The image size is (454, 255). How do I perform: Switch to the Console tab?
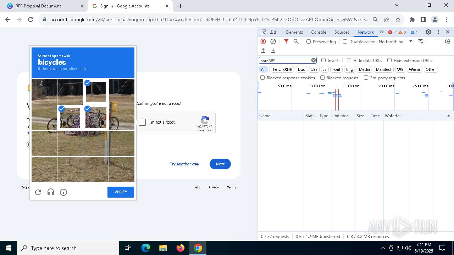[319, 32]
